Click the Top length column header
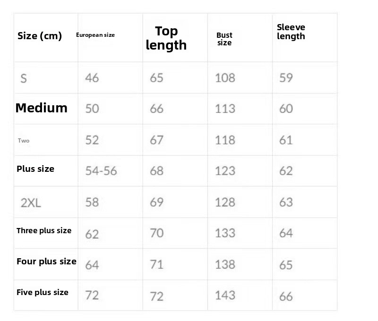378x321 pixels. [x=166, y=38]
